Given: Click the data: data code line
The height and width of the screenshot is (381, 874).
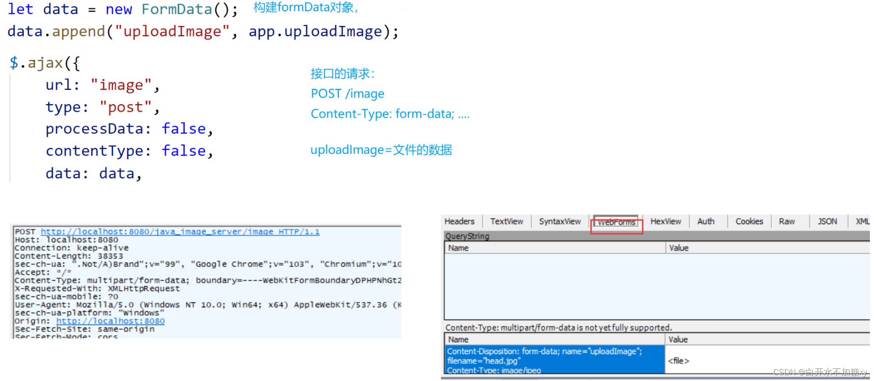Looking at the screenshot, I should [x=94, y=174].
